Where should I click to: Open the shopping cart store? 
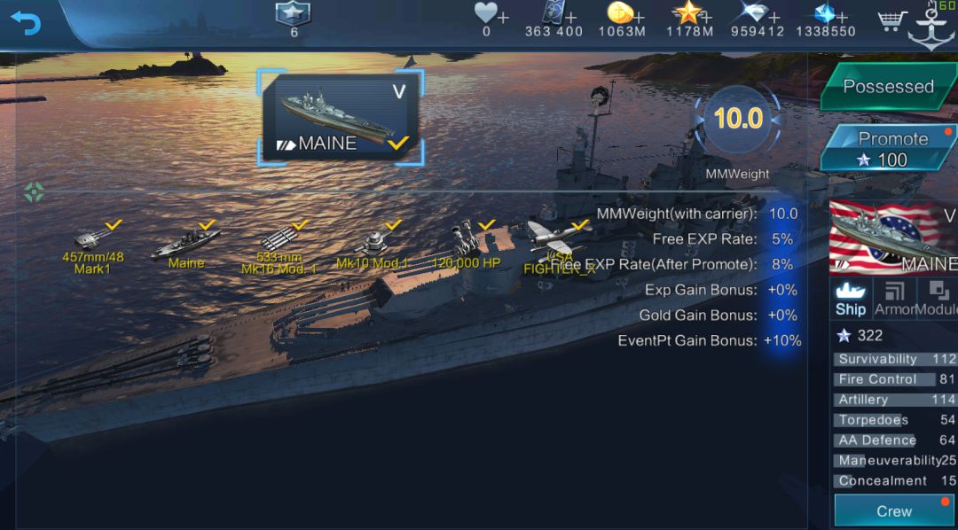click(892, 22)
